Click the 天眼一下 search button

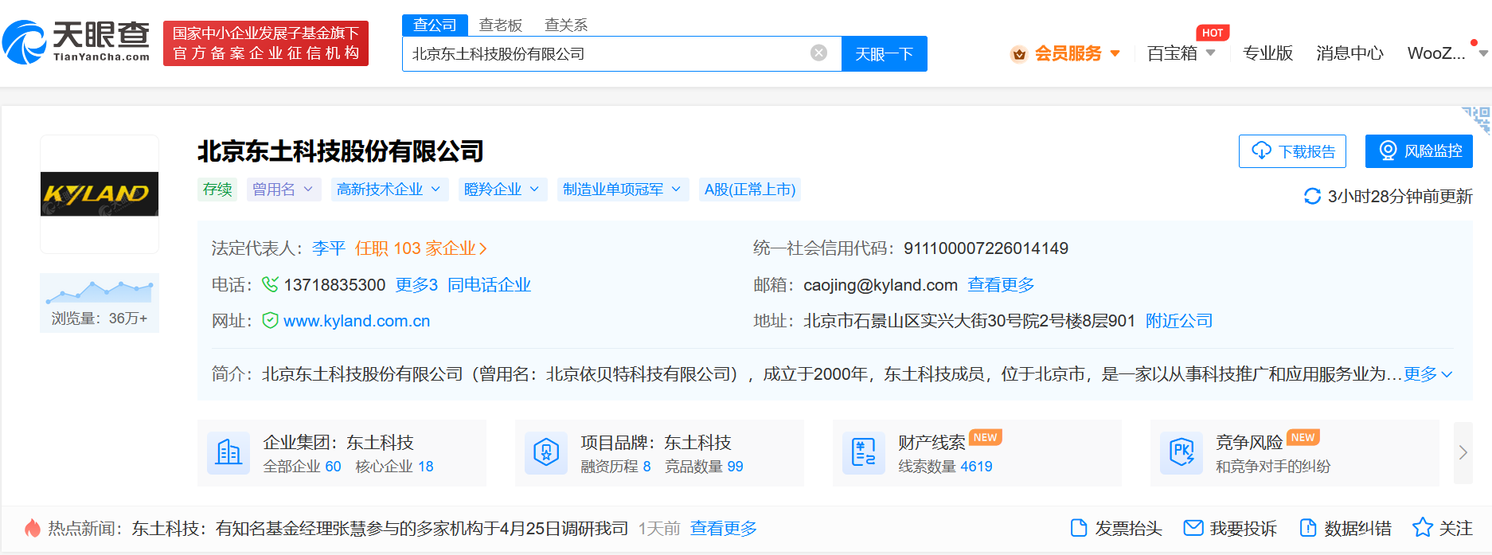[884, 53]
